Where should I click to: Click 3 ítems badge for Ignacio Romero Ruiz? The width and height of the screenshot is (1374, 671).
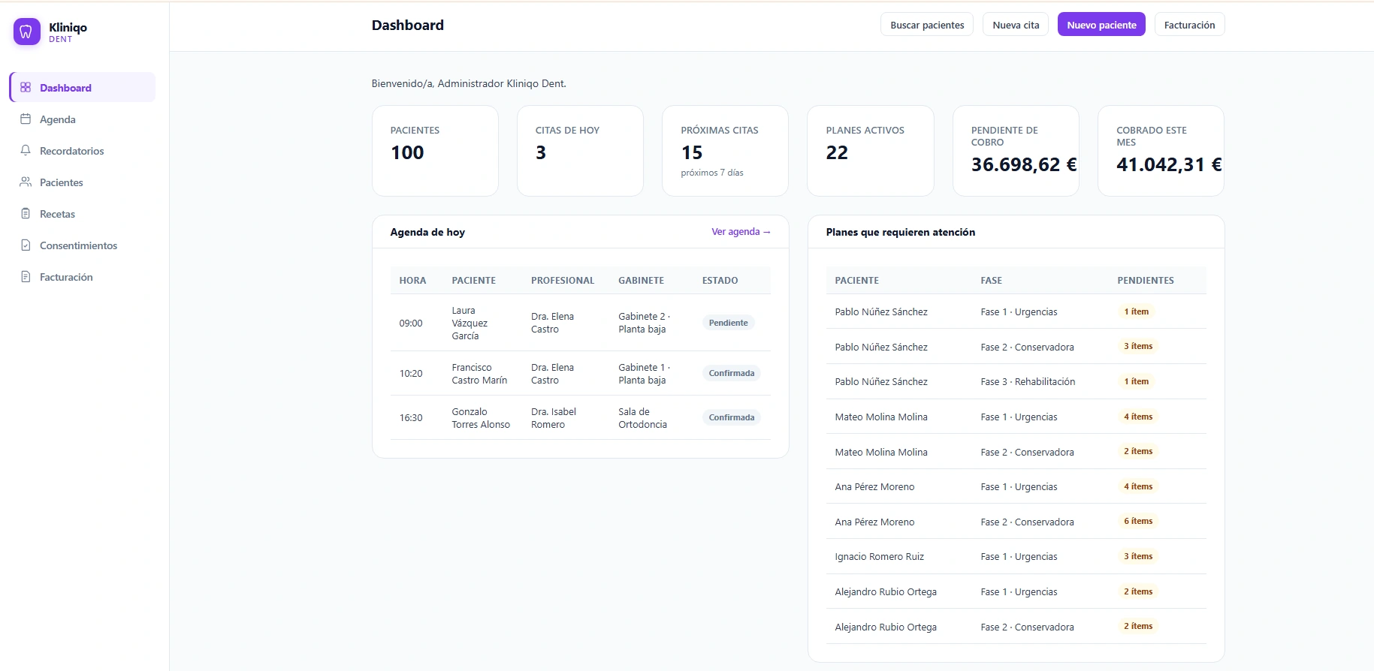[x=1138, y=556]
